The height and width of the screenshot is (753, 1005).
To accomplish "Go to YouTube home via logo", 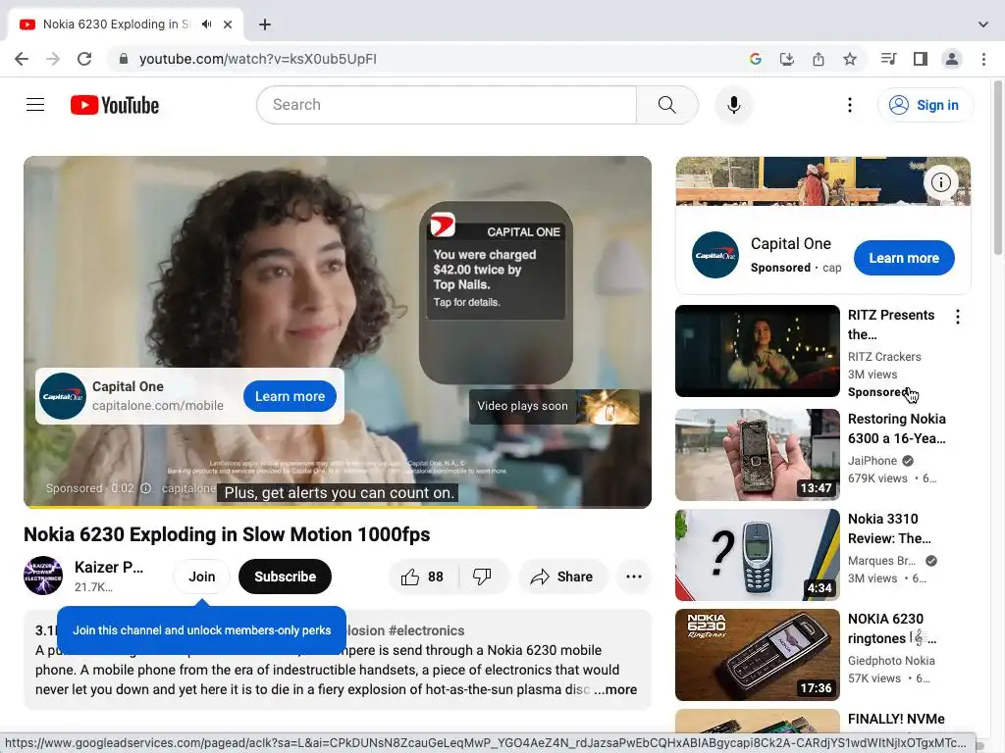I will (115, 105).
